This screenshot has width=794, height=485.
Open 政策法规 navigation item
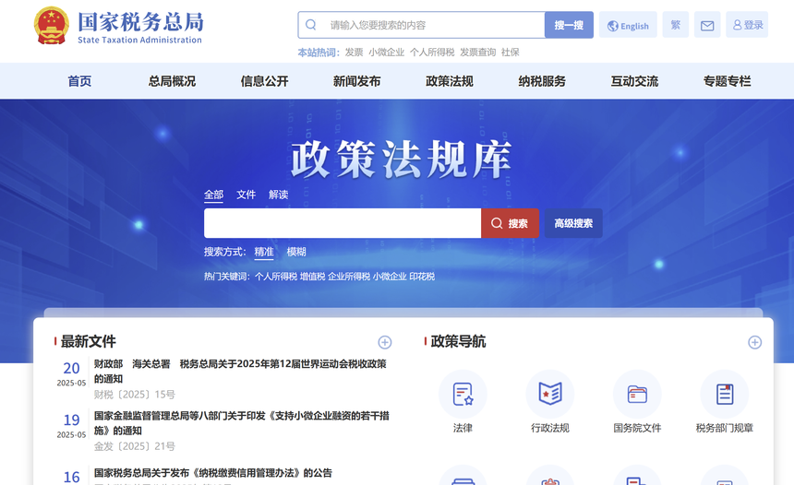[x=449, y=81]
